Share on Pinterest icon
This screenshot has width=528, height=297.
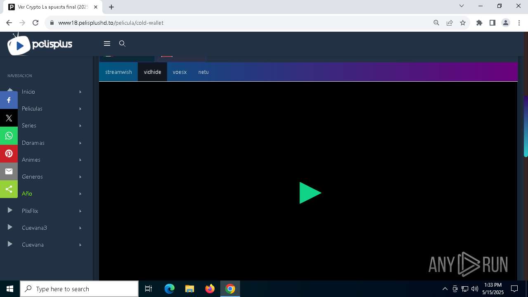[x=9, y=153]
